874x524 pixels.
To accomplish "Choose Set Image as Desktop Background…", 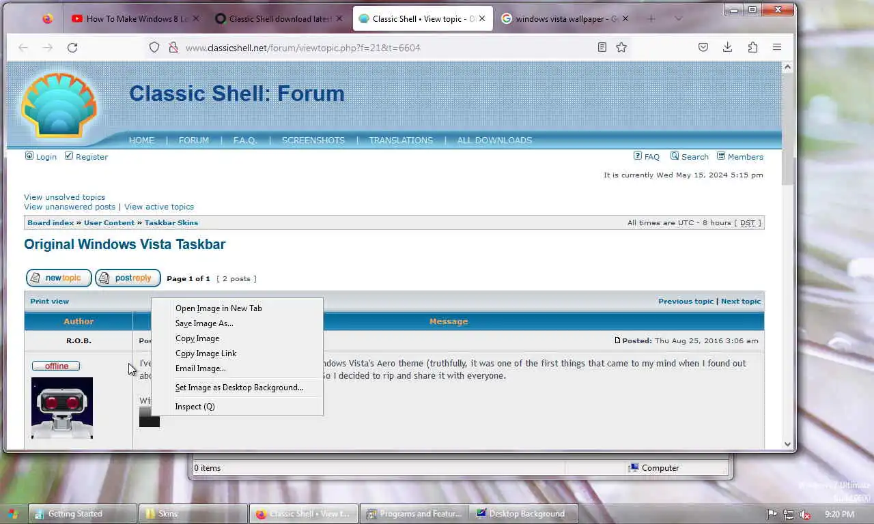I will point(237,388).
